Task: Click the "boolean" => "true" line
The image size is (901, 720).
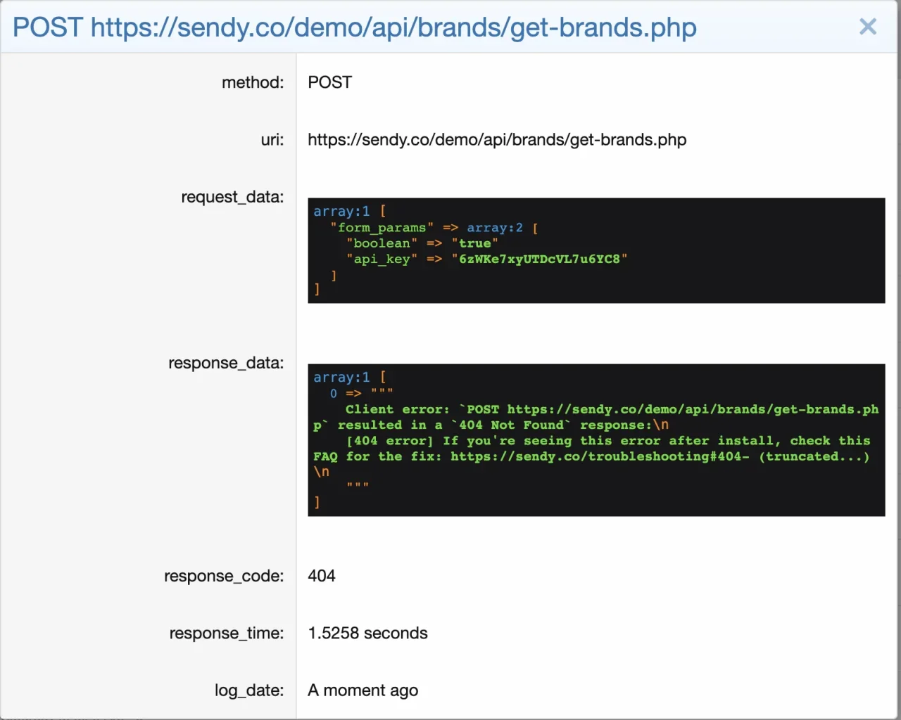Action: point(422,243)
